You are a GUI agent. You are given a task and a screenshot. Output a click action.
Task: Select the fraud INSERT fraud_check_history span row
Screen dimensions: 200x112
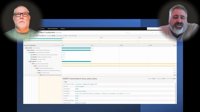pos(50,75)
